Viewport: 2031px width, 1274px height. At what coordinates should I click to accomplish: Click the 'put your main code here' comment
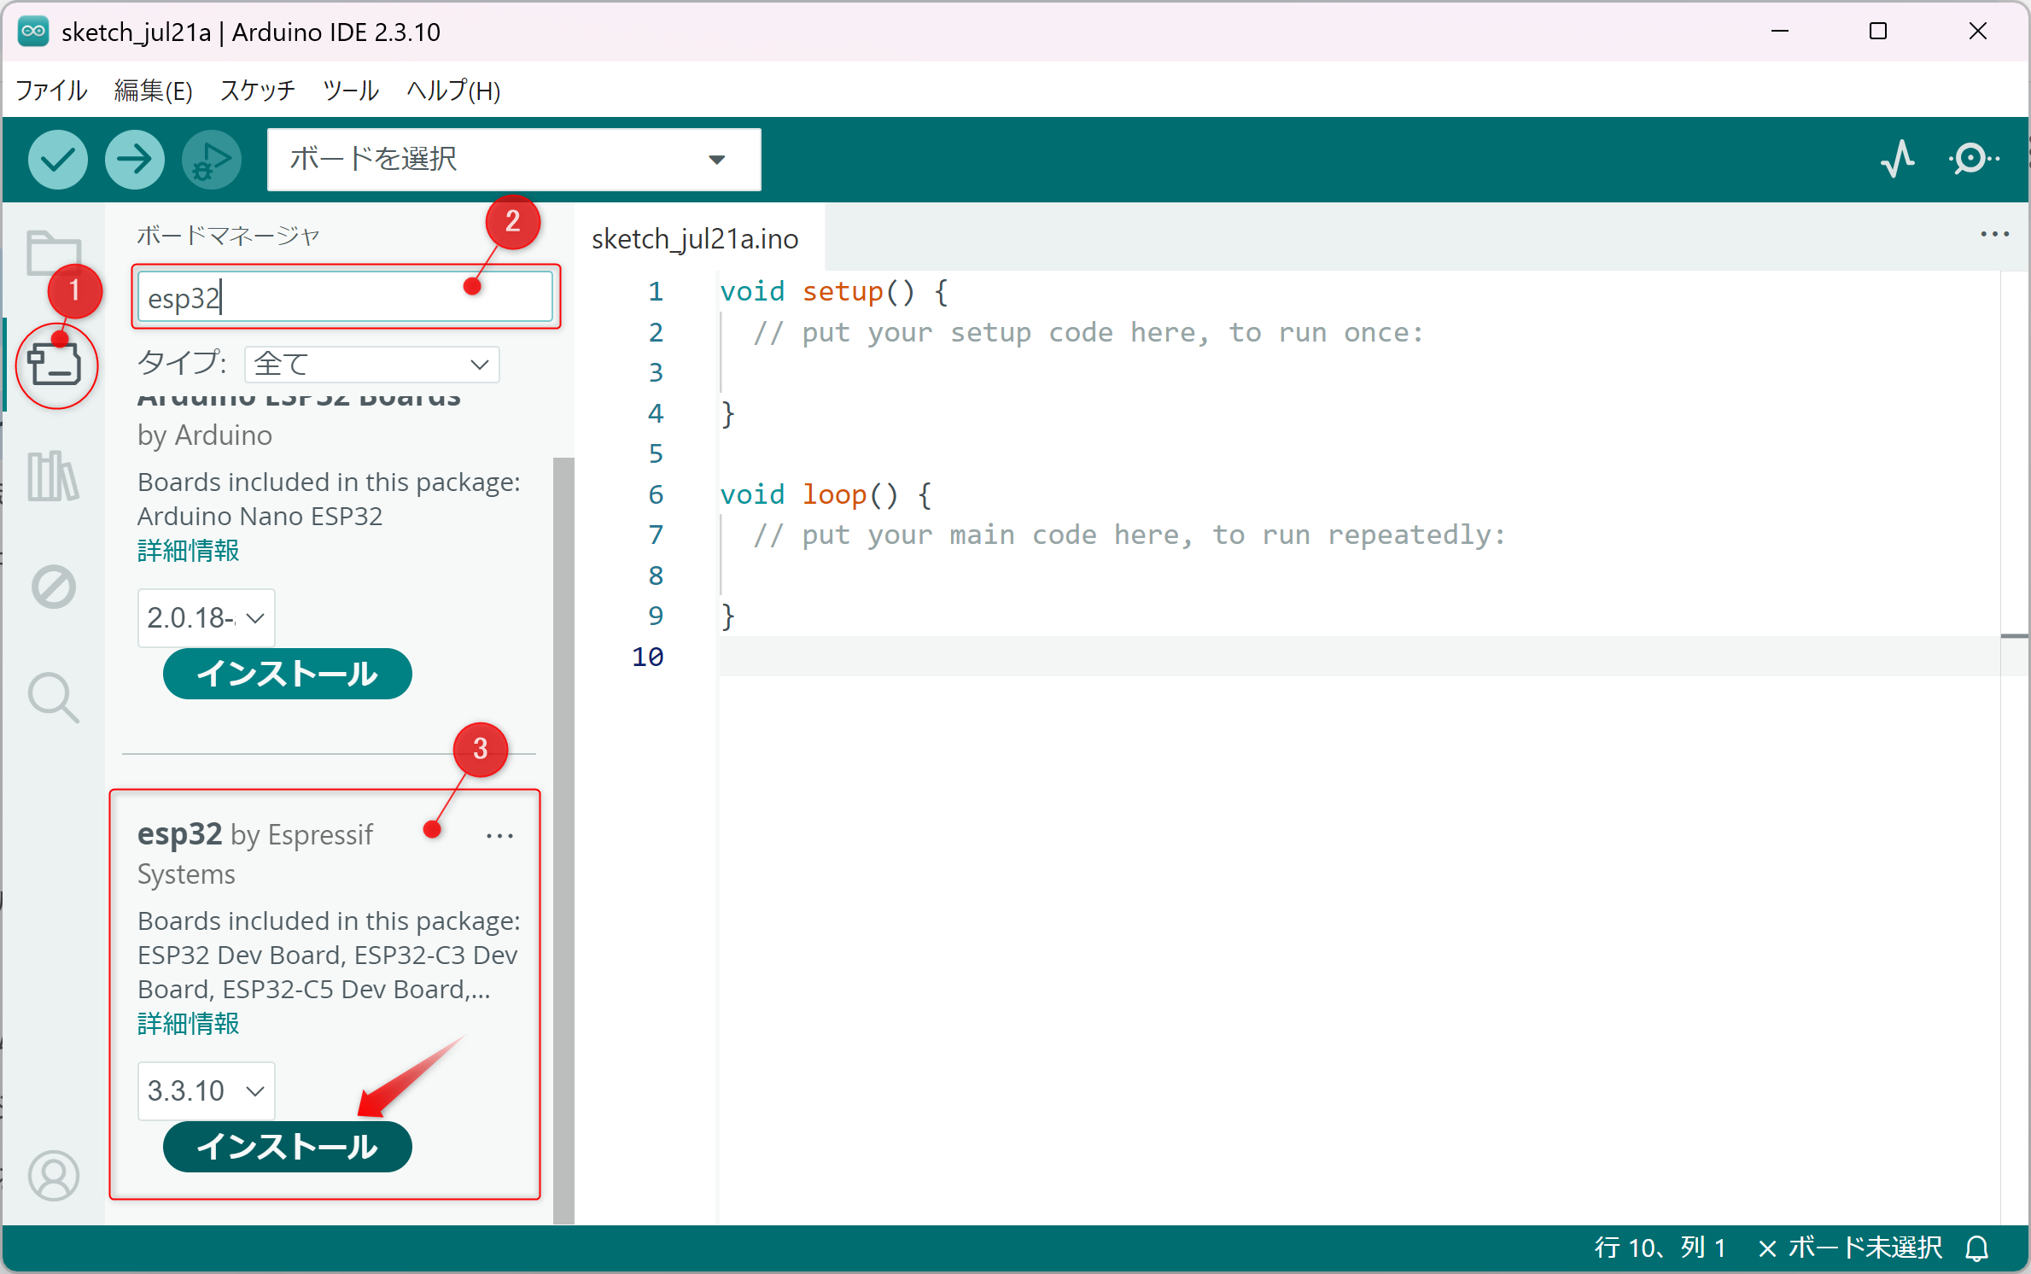(1129, 535)
